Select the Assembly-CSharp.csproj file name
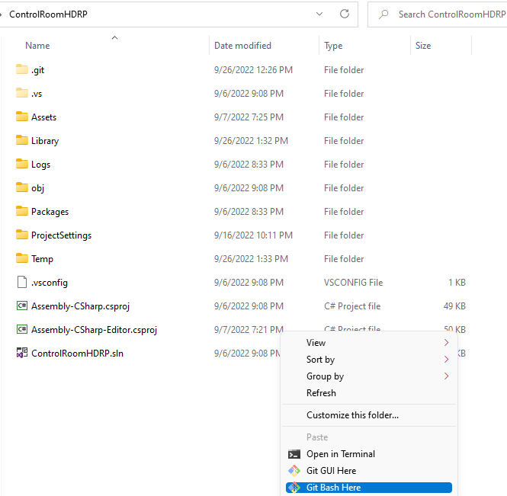The height and width of the screenshot is (496, 507). click(x=81, y=306)
